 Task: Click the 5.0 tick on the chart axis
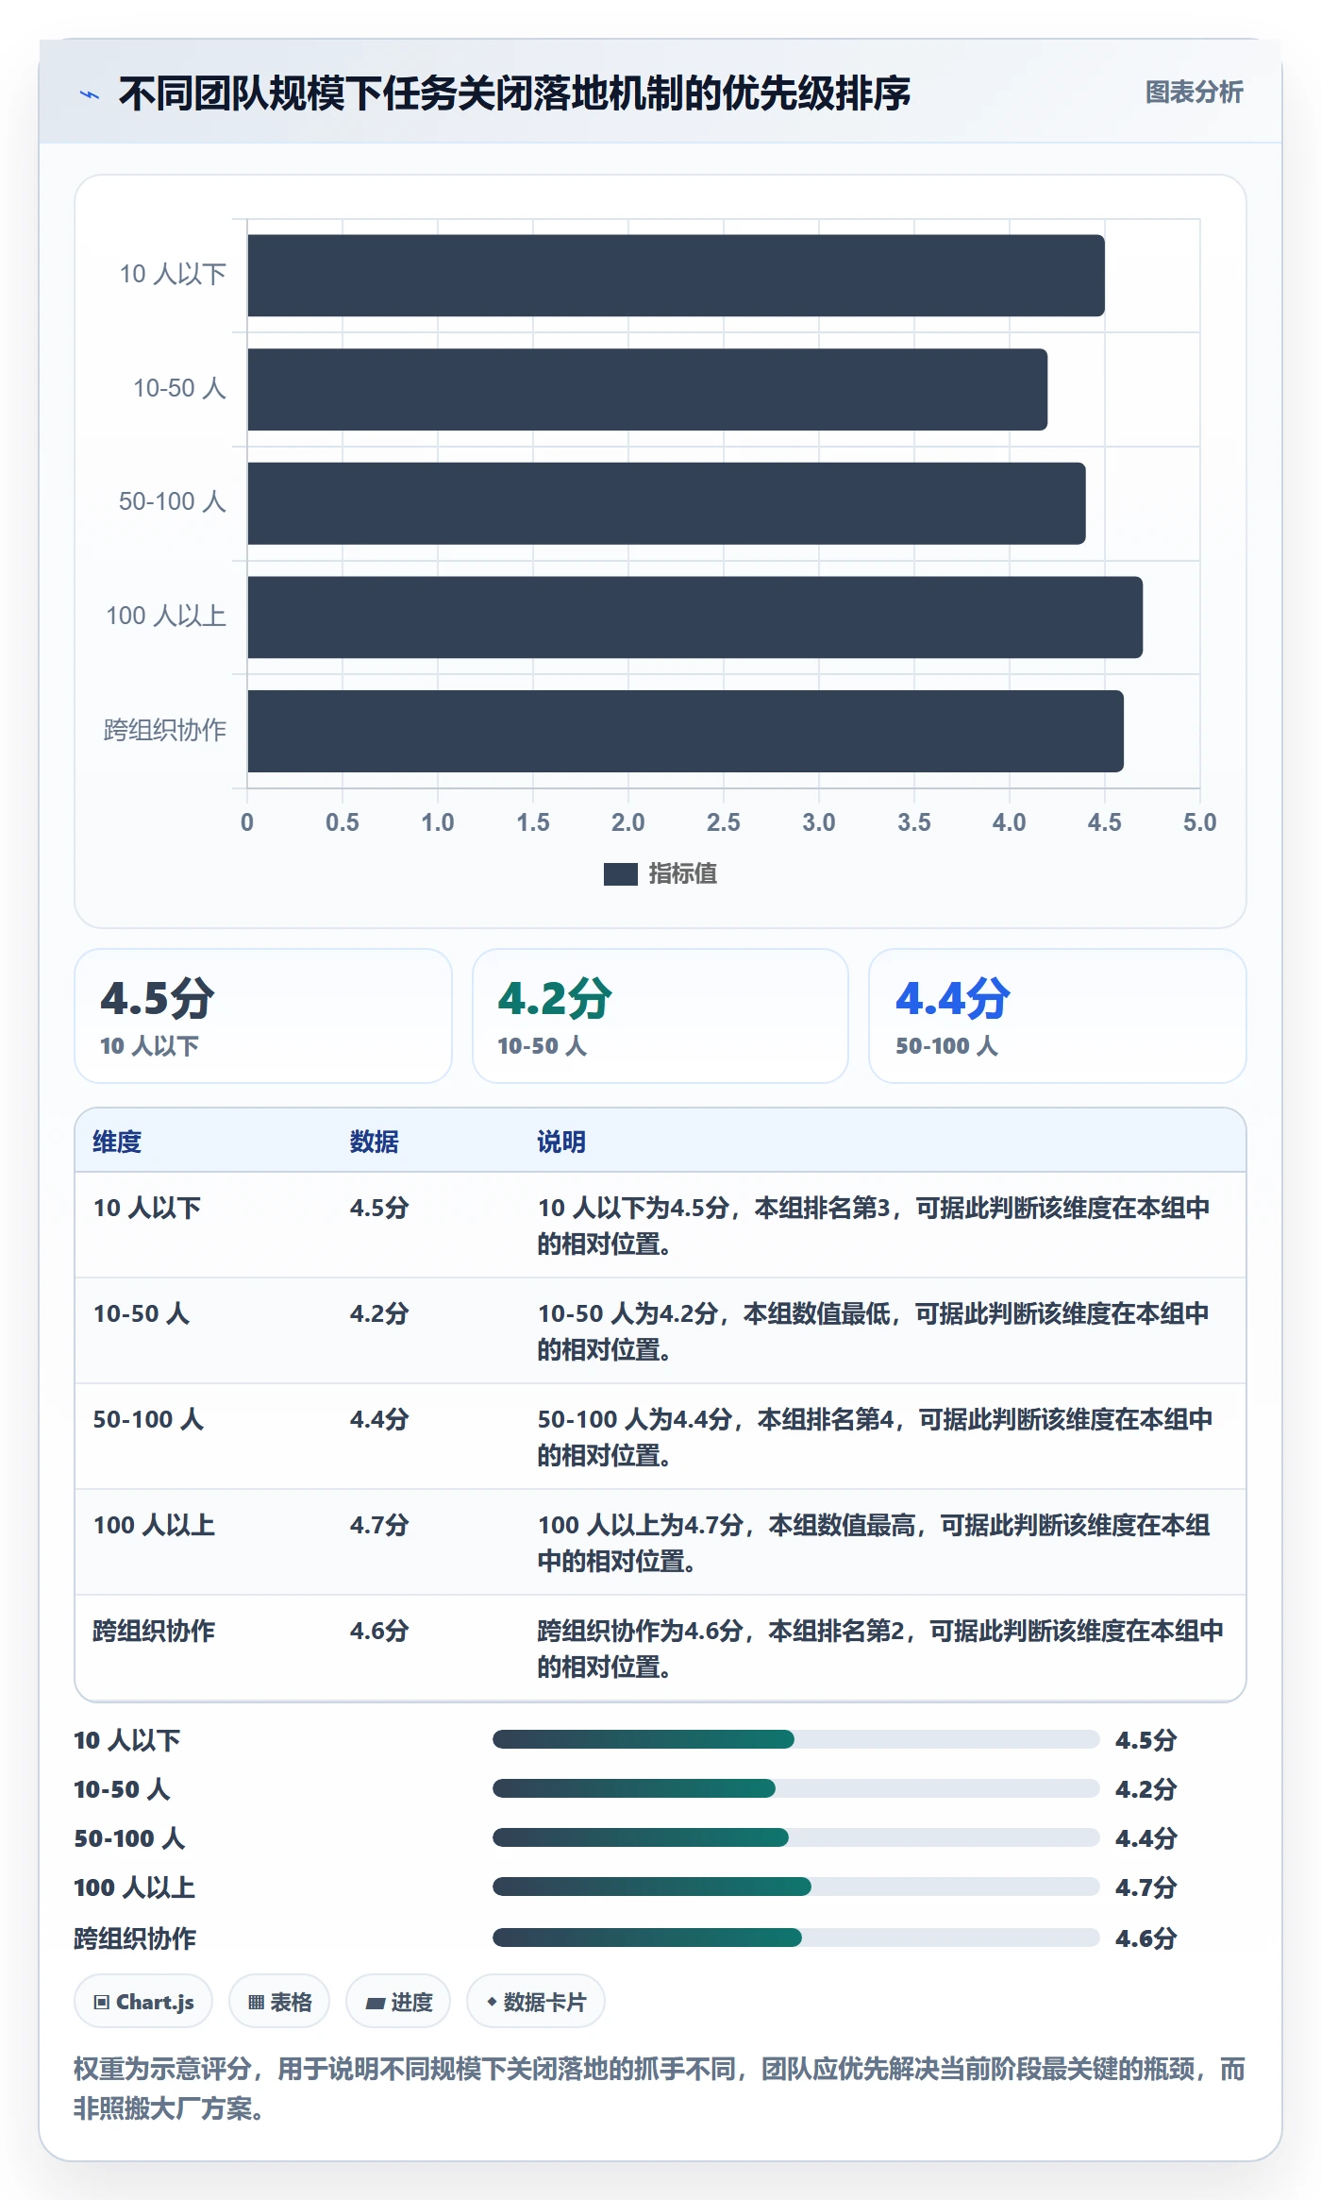coord(1200,822)
